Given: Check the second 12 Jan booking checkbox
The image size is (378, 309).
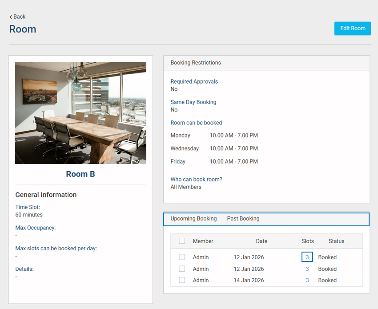Looking at the screenshot, I should point(182,269).
